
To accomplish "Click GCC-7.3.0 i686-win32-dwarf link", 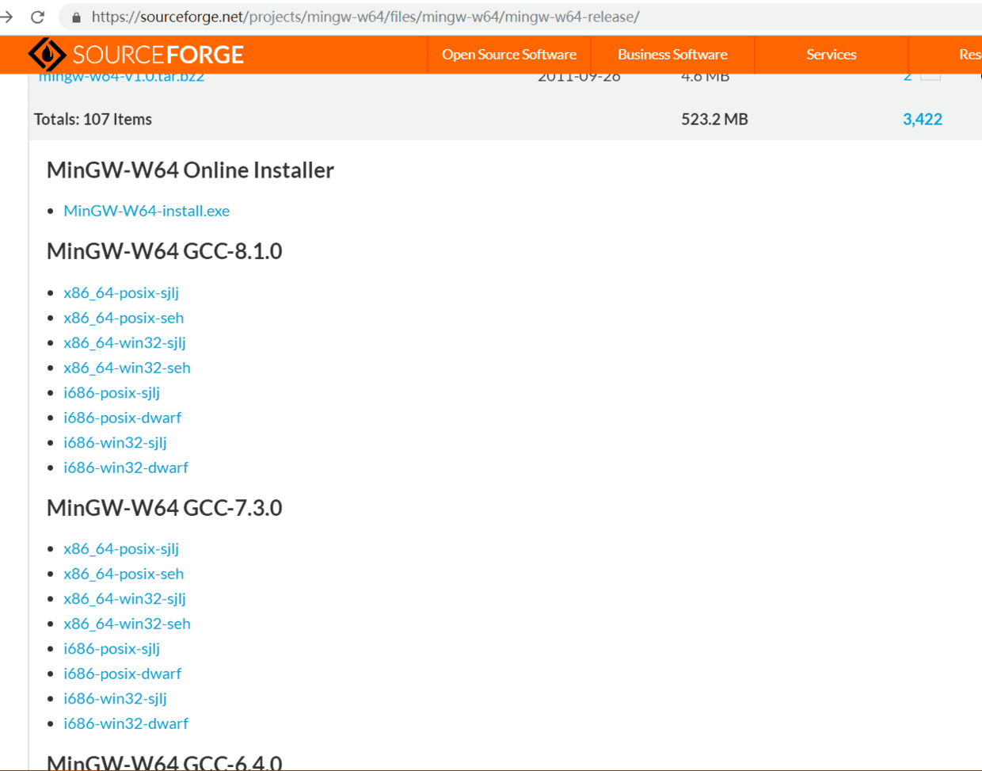I will click(126, 723).
